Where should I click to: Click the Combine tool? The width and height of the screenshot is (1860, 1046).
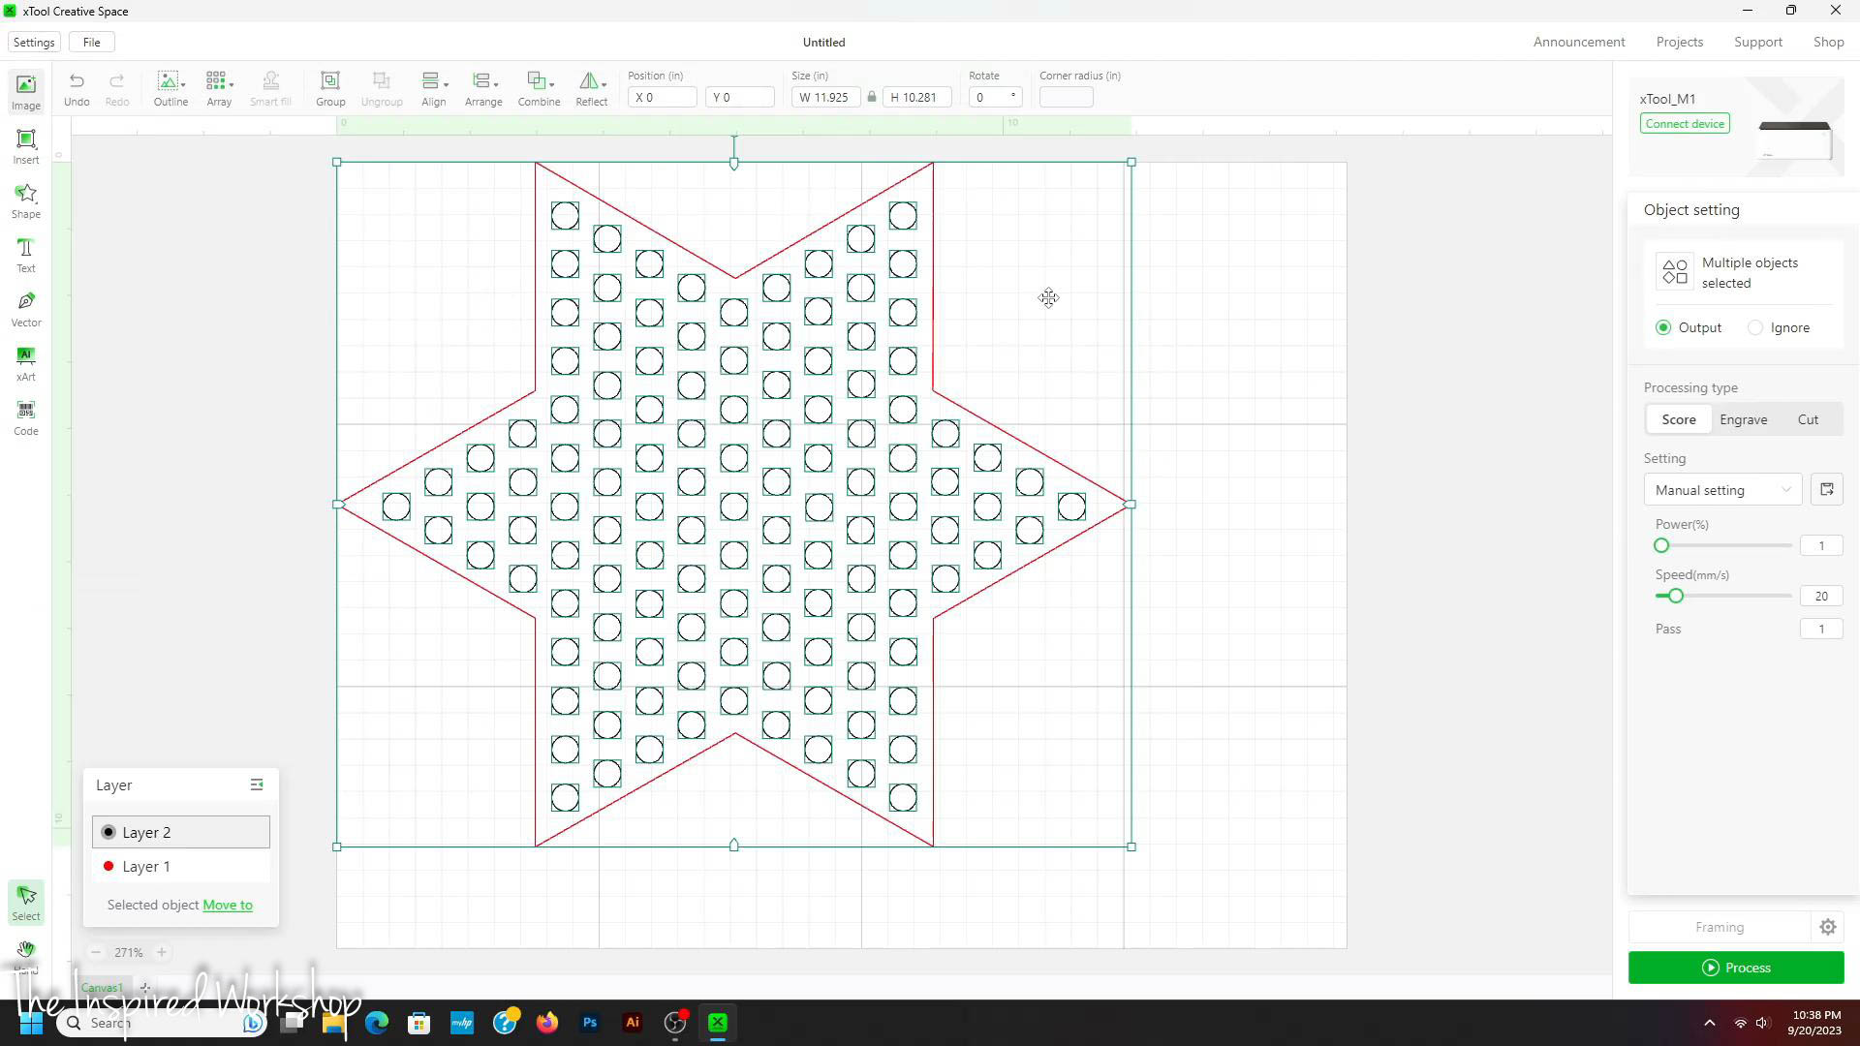pyautogui.click(x=539, y=87)
